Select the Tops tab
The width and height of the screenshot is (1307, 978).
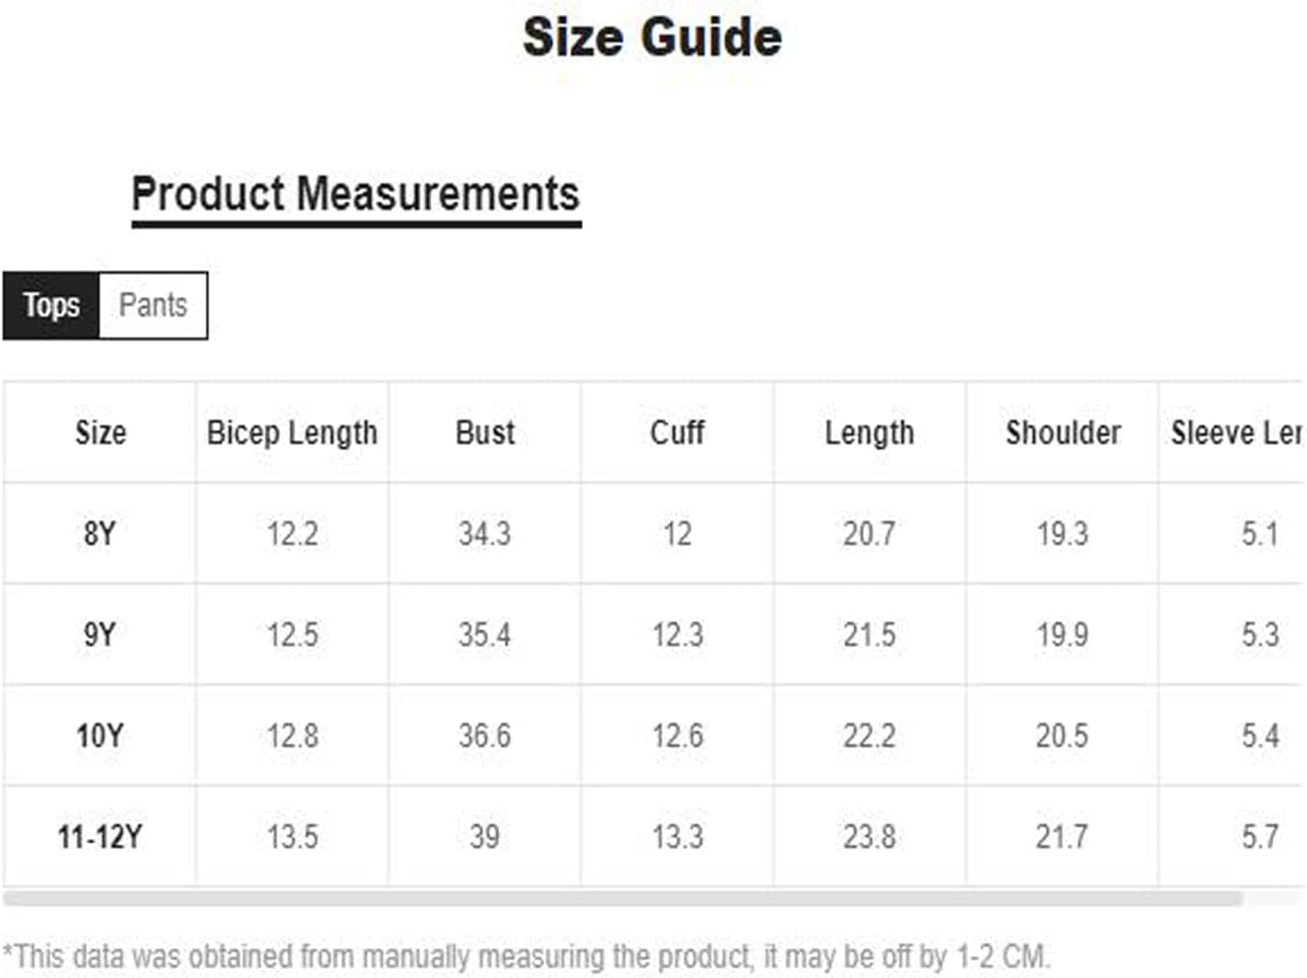pos(51,305)
